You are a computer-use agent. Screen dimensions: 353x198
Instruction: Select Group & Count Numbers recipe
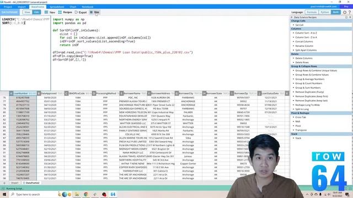coord(309,83)
